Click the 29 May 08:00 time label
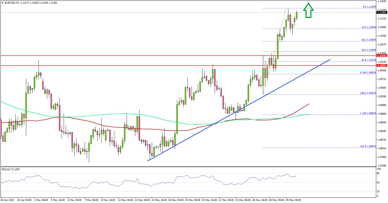 (x=293, y=200)
